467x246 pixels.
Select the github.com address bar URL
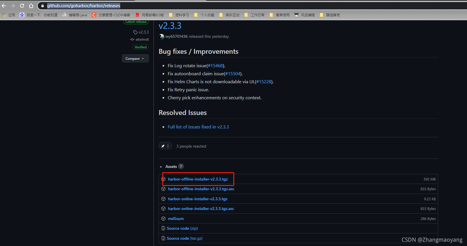83,6
